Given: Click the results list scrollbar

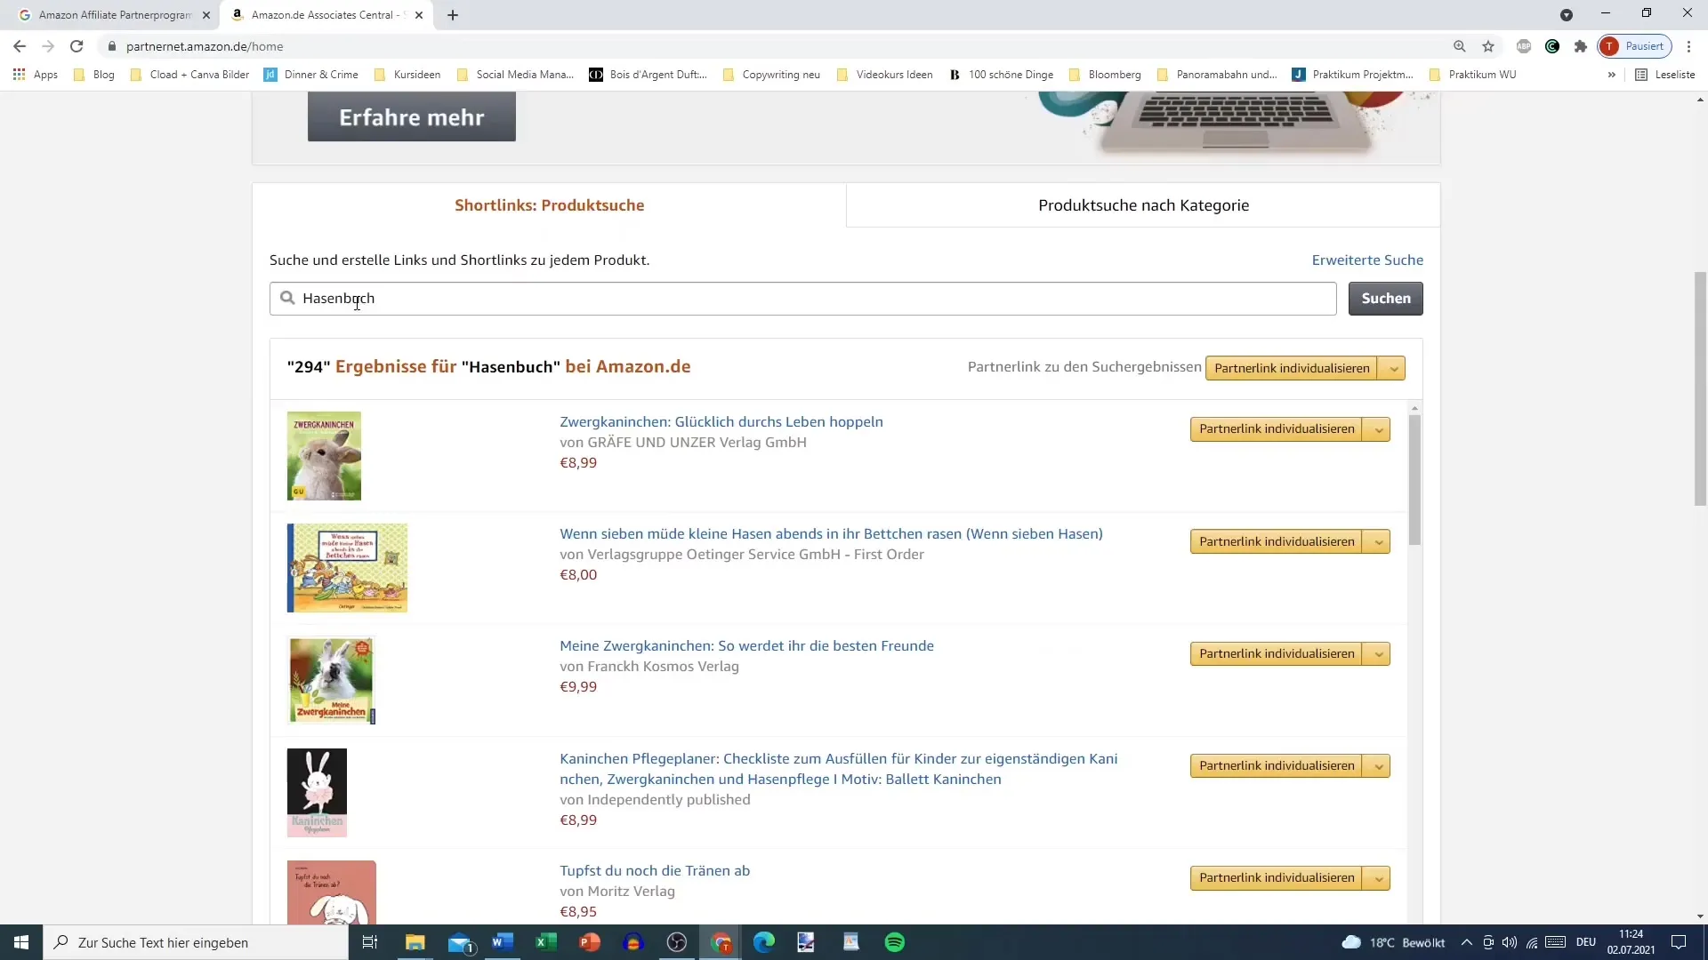Looking at the screenshot, I should [x=1414, y=480].
